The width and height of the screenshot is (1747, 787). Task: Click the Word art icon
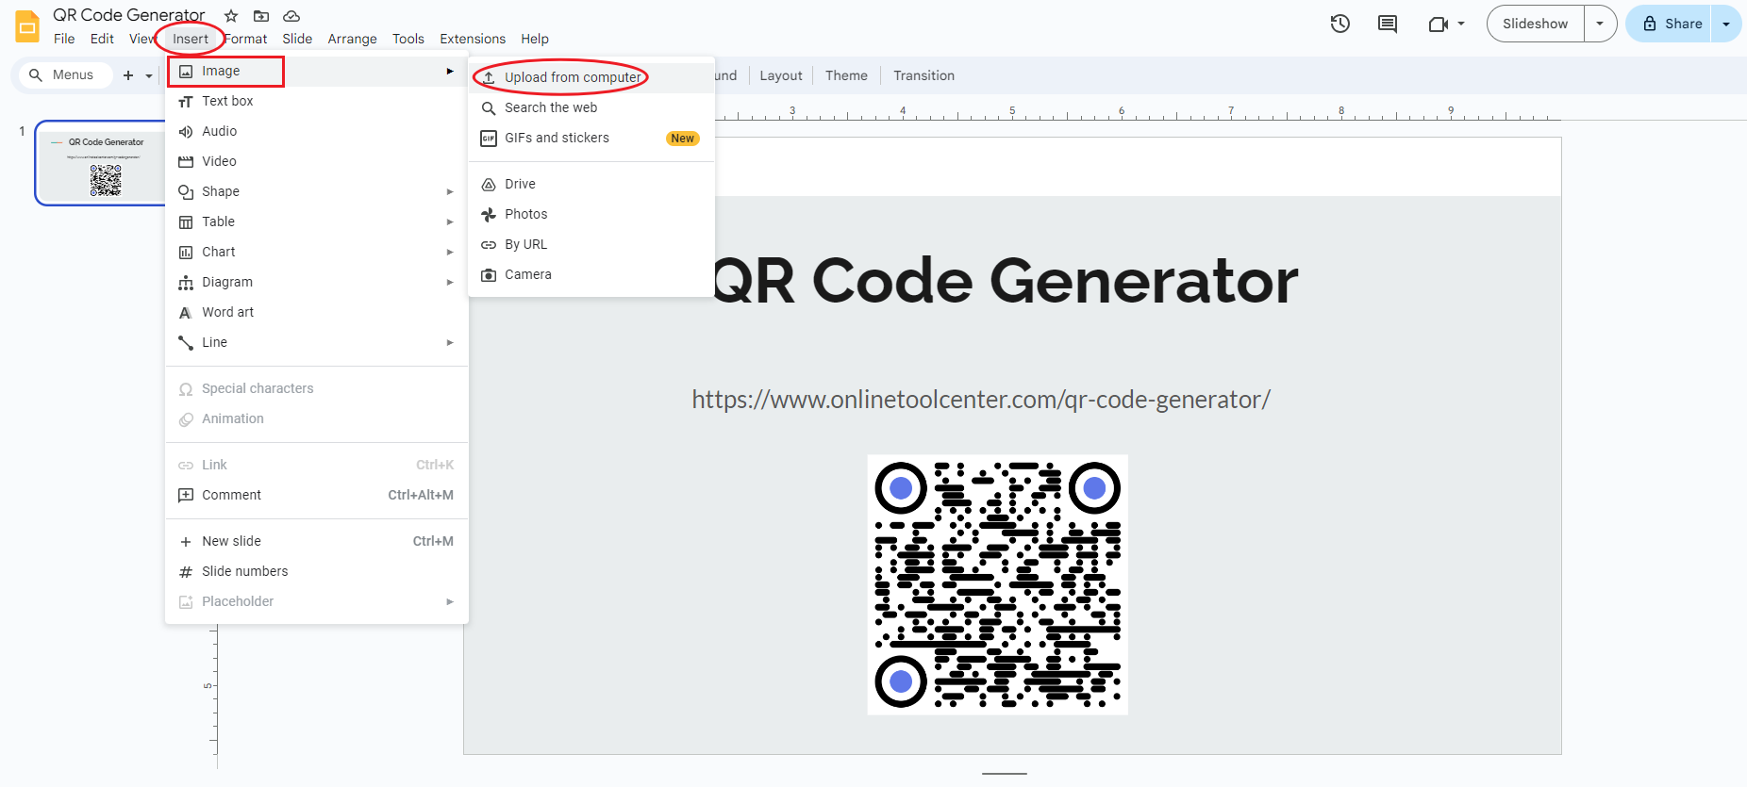coord(186,313)
